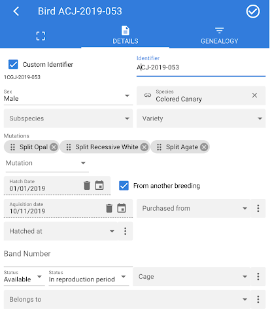The height and width of the screenshot is (335, 270).
Task: Expand the Sex dropdown
Action: (68, 96)
